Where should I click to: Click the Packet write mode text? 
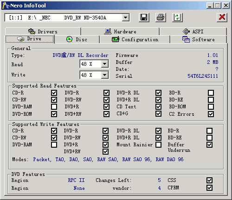[42, 159]
